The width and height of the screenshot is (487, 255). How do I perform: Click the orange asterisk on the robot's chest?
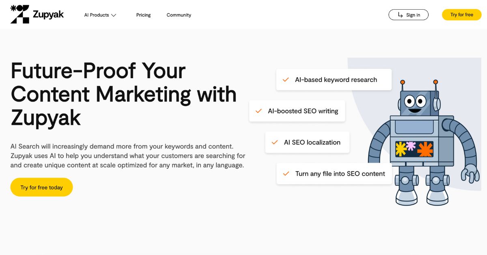[425, 149]
